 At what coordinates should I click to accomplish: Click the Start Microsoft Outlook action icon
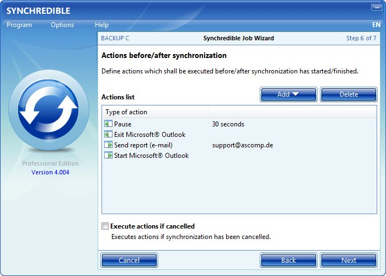tap(108, 156)
